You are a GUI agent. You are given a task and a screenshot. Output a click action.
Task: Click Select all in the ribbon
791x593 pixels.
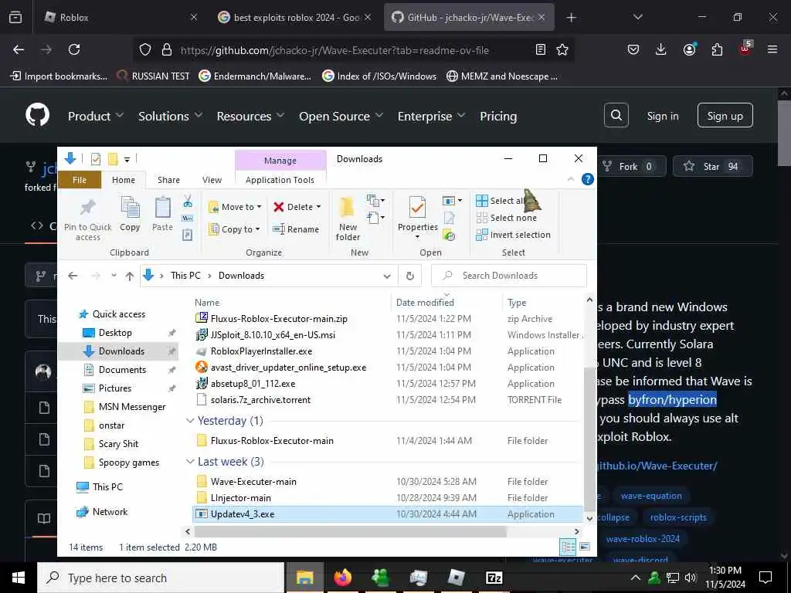pos(501,201)
